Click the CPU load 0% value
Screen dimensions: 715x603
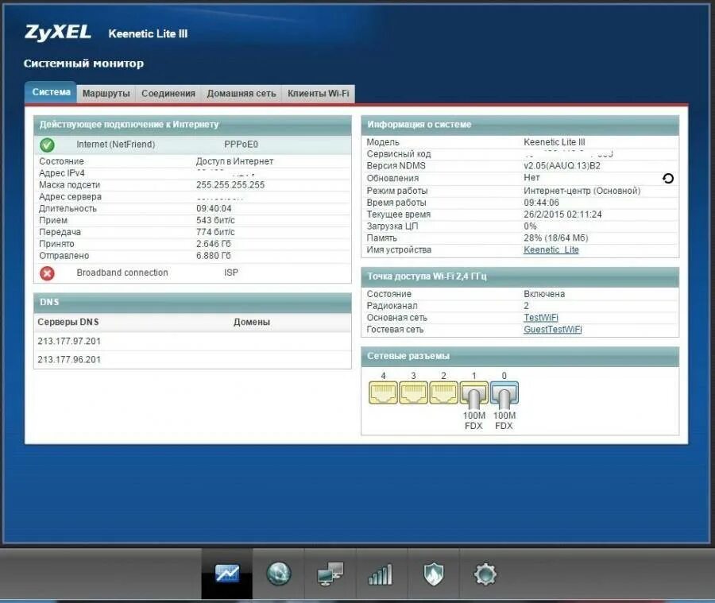[x=530, y=226]
